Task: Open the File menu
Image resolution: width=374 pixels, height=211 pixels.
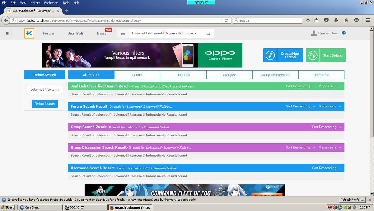Action: point(4,3)
